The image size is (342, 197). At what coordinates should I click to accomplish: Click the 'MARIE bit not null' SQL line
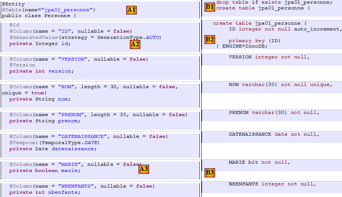pos(259,162)
